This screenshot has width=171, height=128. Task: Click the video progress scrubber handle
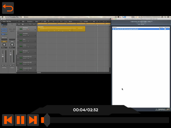(47, 120)
